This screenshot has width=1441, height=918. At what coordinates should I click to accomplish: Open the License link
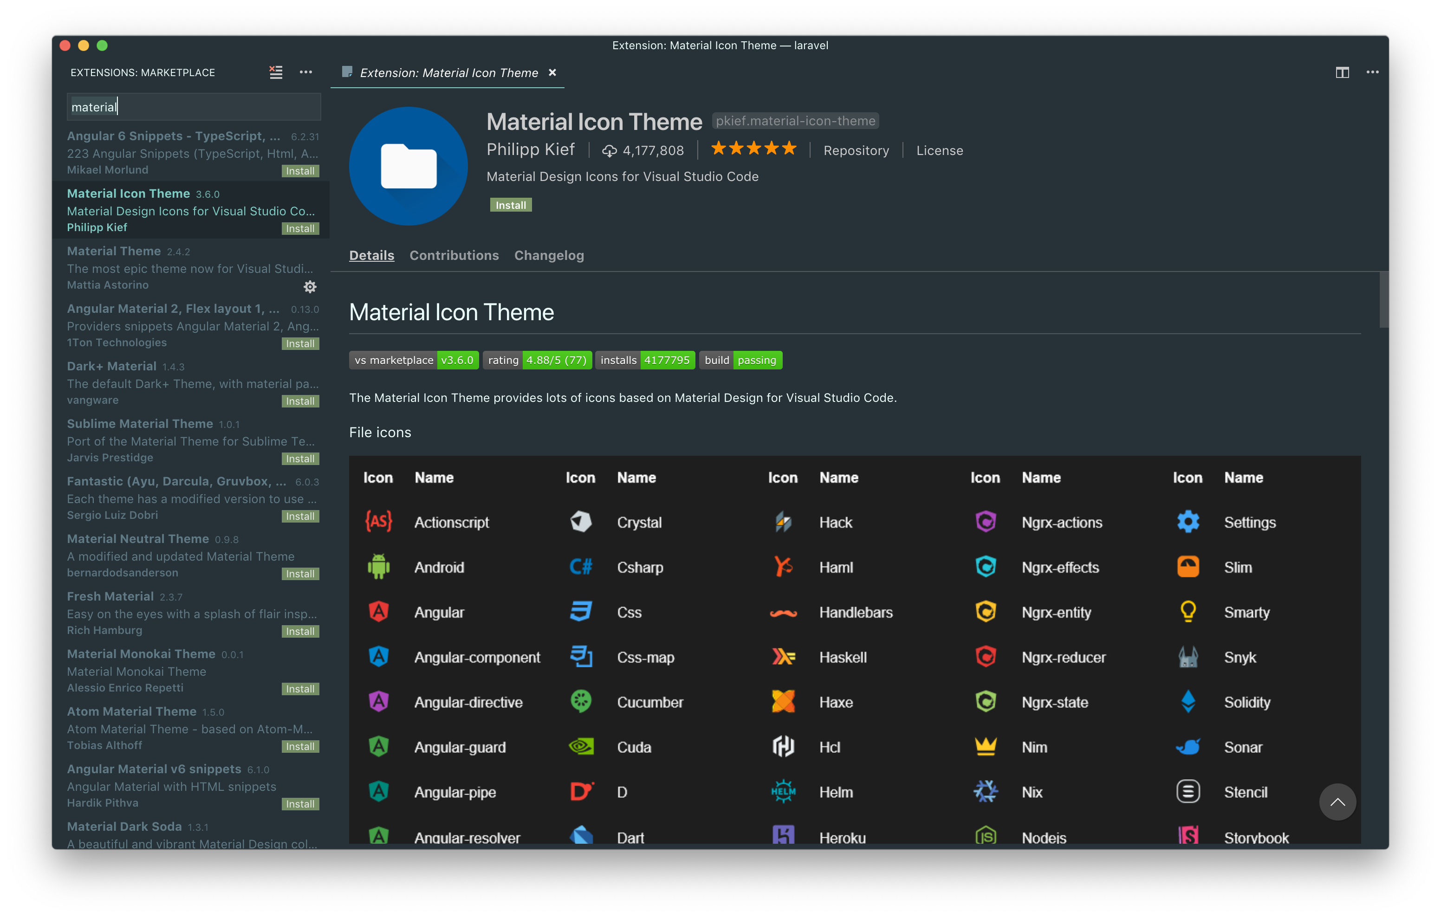940,151
